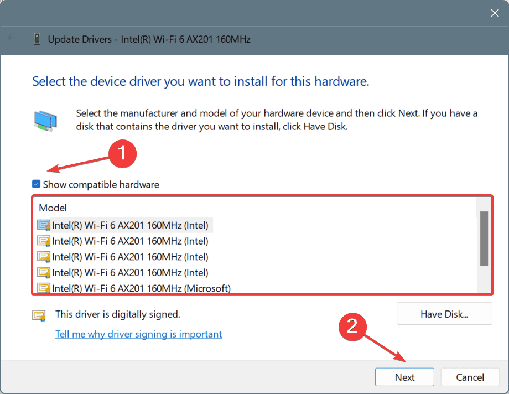This screenshot has height=394, width=509.
Task: Click the device icon beside Update Drivers title
Action: point(37,39)
